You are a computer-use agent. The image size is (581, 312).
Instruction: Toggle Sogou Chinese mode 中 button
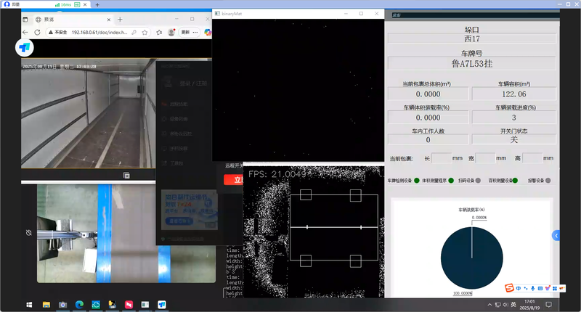pyautogui.click(x=519, y=288)
